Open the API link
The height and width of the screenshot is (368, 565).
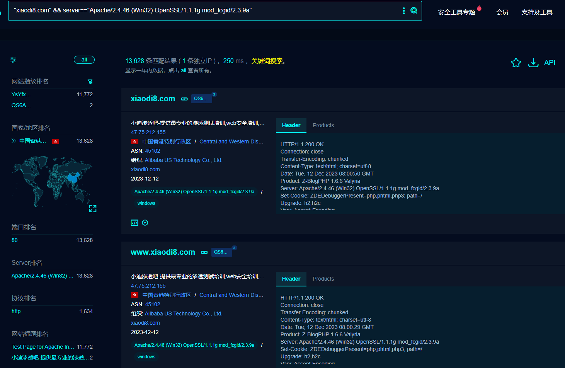(x=550, y=63)
